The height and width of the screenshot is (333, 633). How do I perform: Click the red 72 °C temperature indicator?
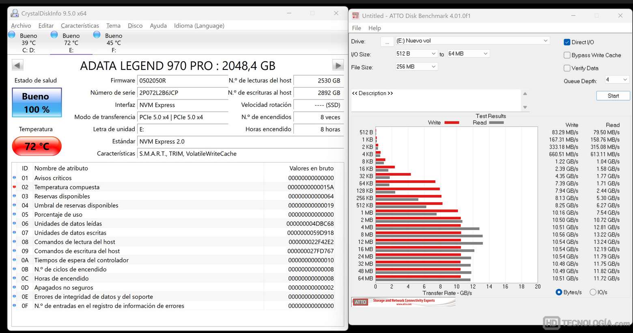pyautogui.click(x=37, y=146)
